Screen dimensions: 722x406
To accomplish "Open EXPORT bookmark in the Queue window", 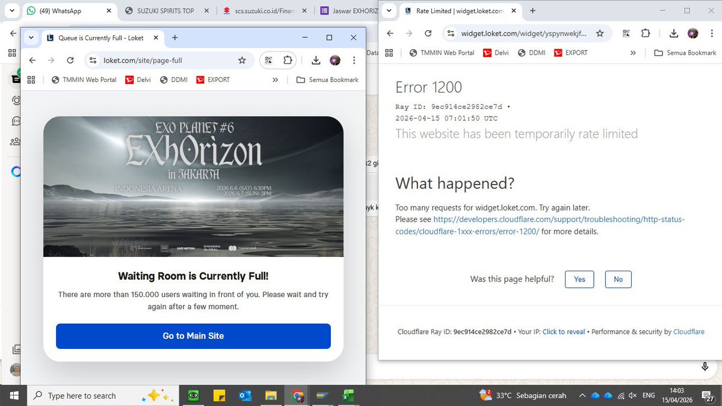I will click(213, 79).
